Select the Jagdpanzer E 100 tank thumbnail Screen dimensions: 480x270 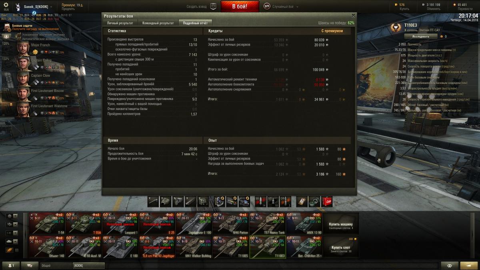click(194, 224)
